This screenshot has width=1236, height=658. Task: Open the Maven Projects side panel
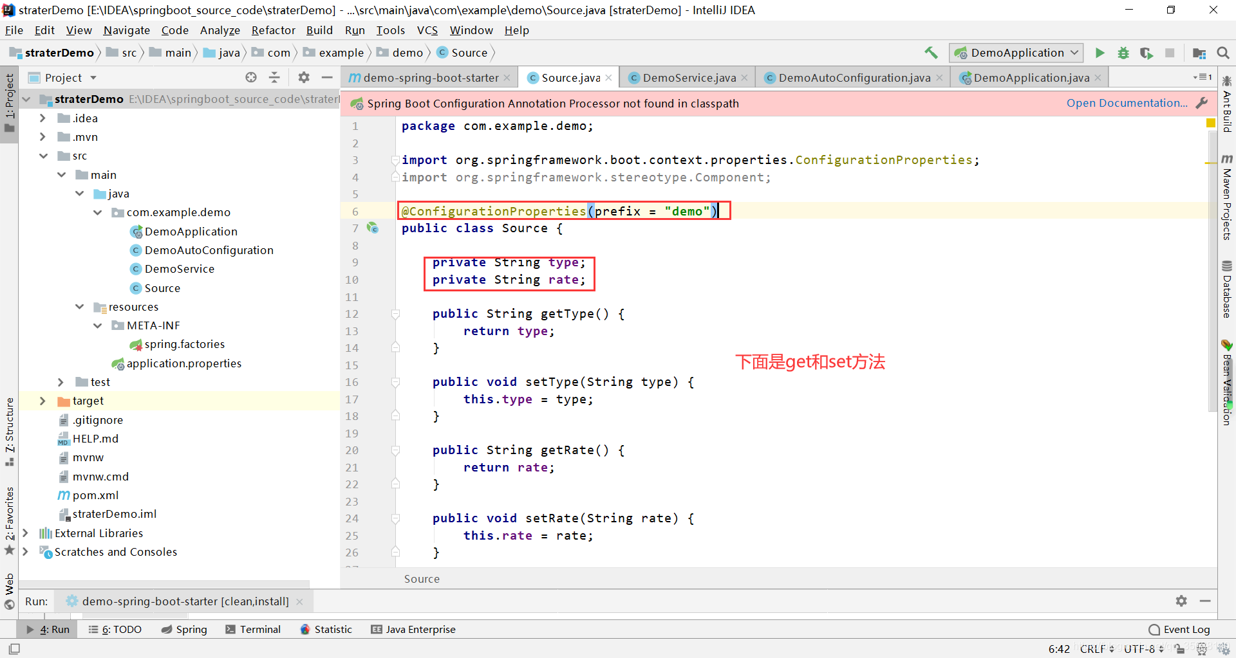click(x=1227, y=197)
